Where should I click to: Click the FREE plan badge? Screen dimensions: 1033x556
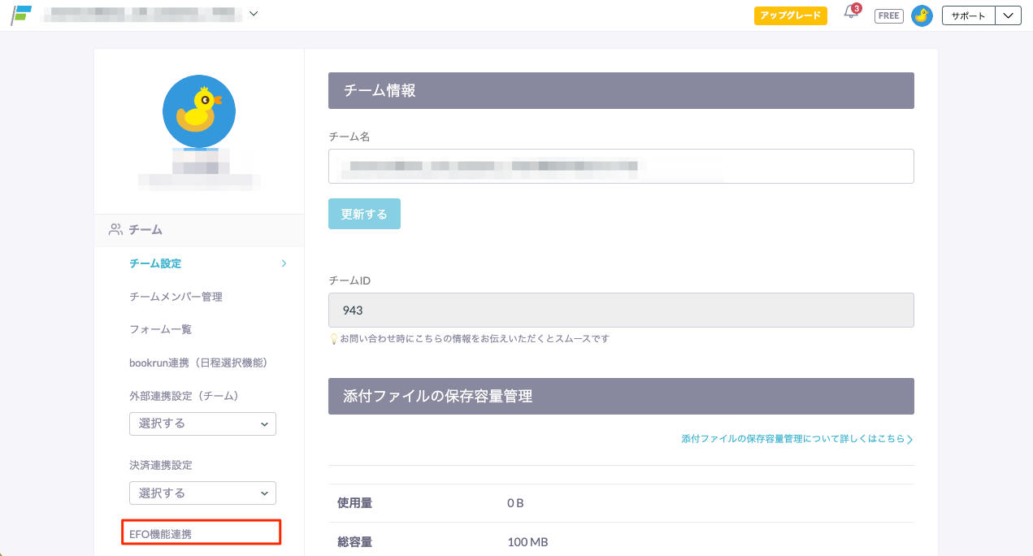coord(888,15)
